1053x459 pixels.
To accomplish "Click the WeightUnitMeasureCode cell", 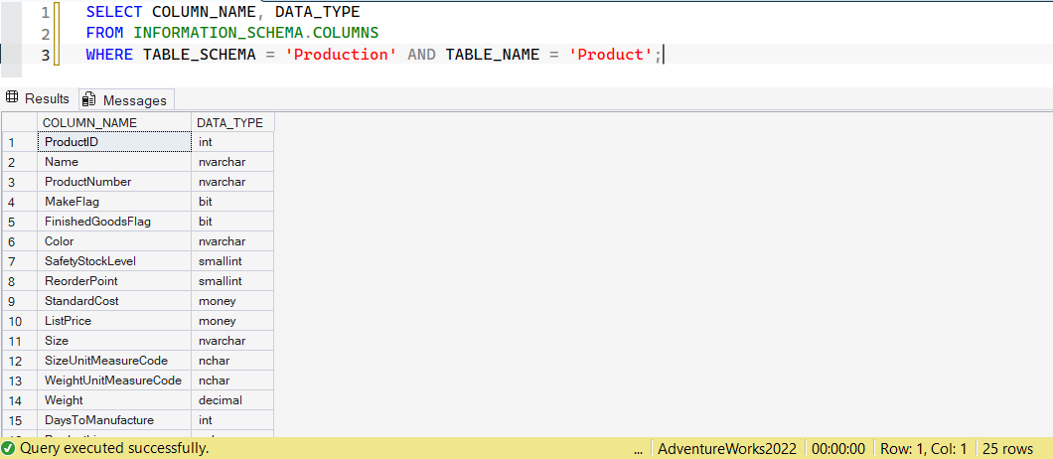I will pyautogui.click(x=114, y=381).
